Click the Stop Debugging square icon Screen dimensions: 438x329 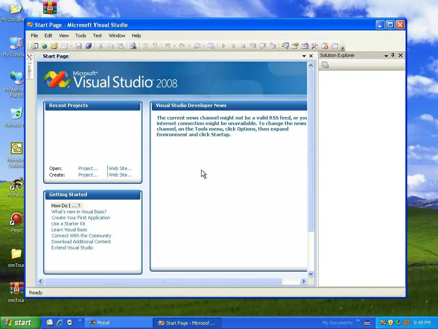pyautogui.click(x=243, y=46)
